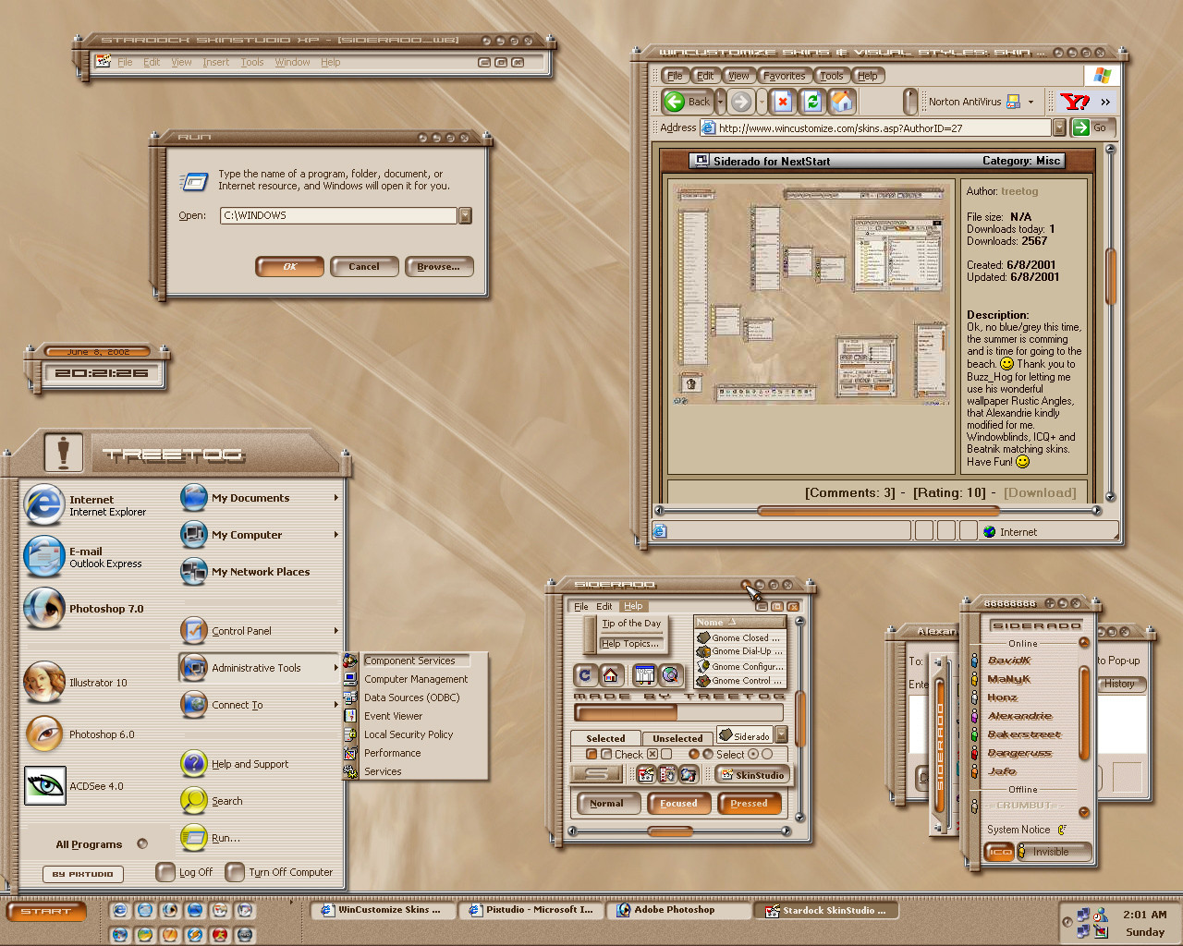Screen dimensions: 1183x946
Task: Launch Photoshop 7.0 from its Start menu icon
Action: [44, 608]
